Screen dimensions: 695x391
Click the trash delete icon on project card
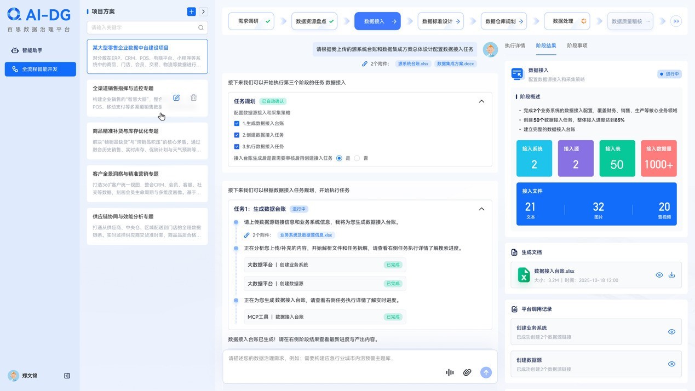pos(193,97)
